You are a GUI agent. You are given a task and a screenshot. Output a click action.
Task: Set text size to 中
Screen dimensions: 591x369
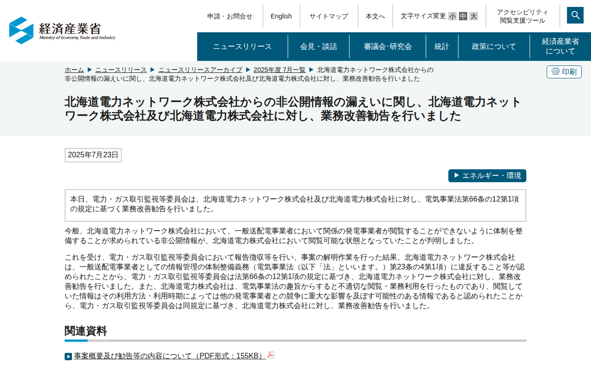pyautogui.click(x=463, y=16)
